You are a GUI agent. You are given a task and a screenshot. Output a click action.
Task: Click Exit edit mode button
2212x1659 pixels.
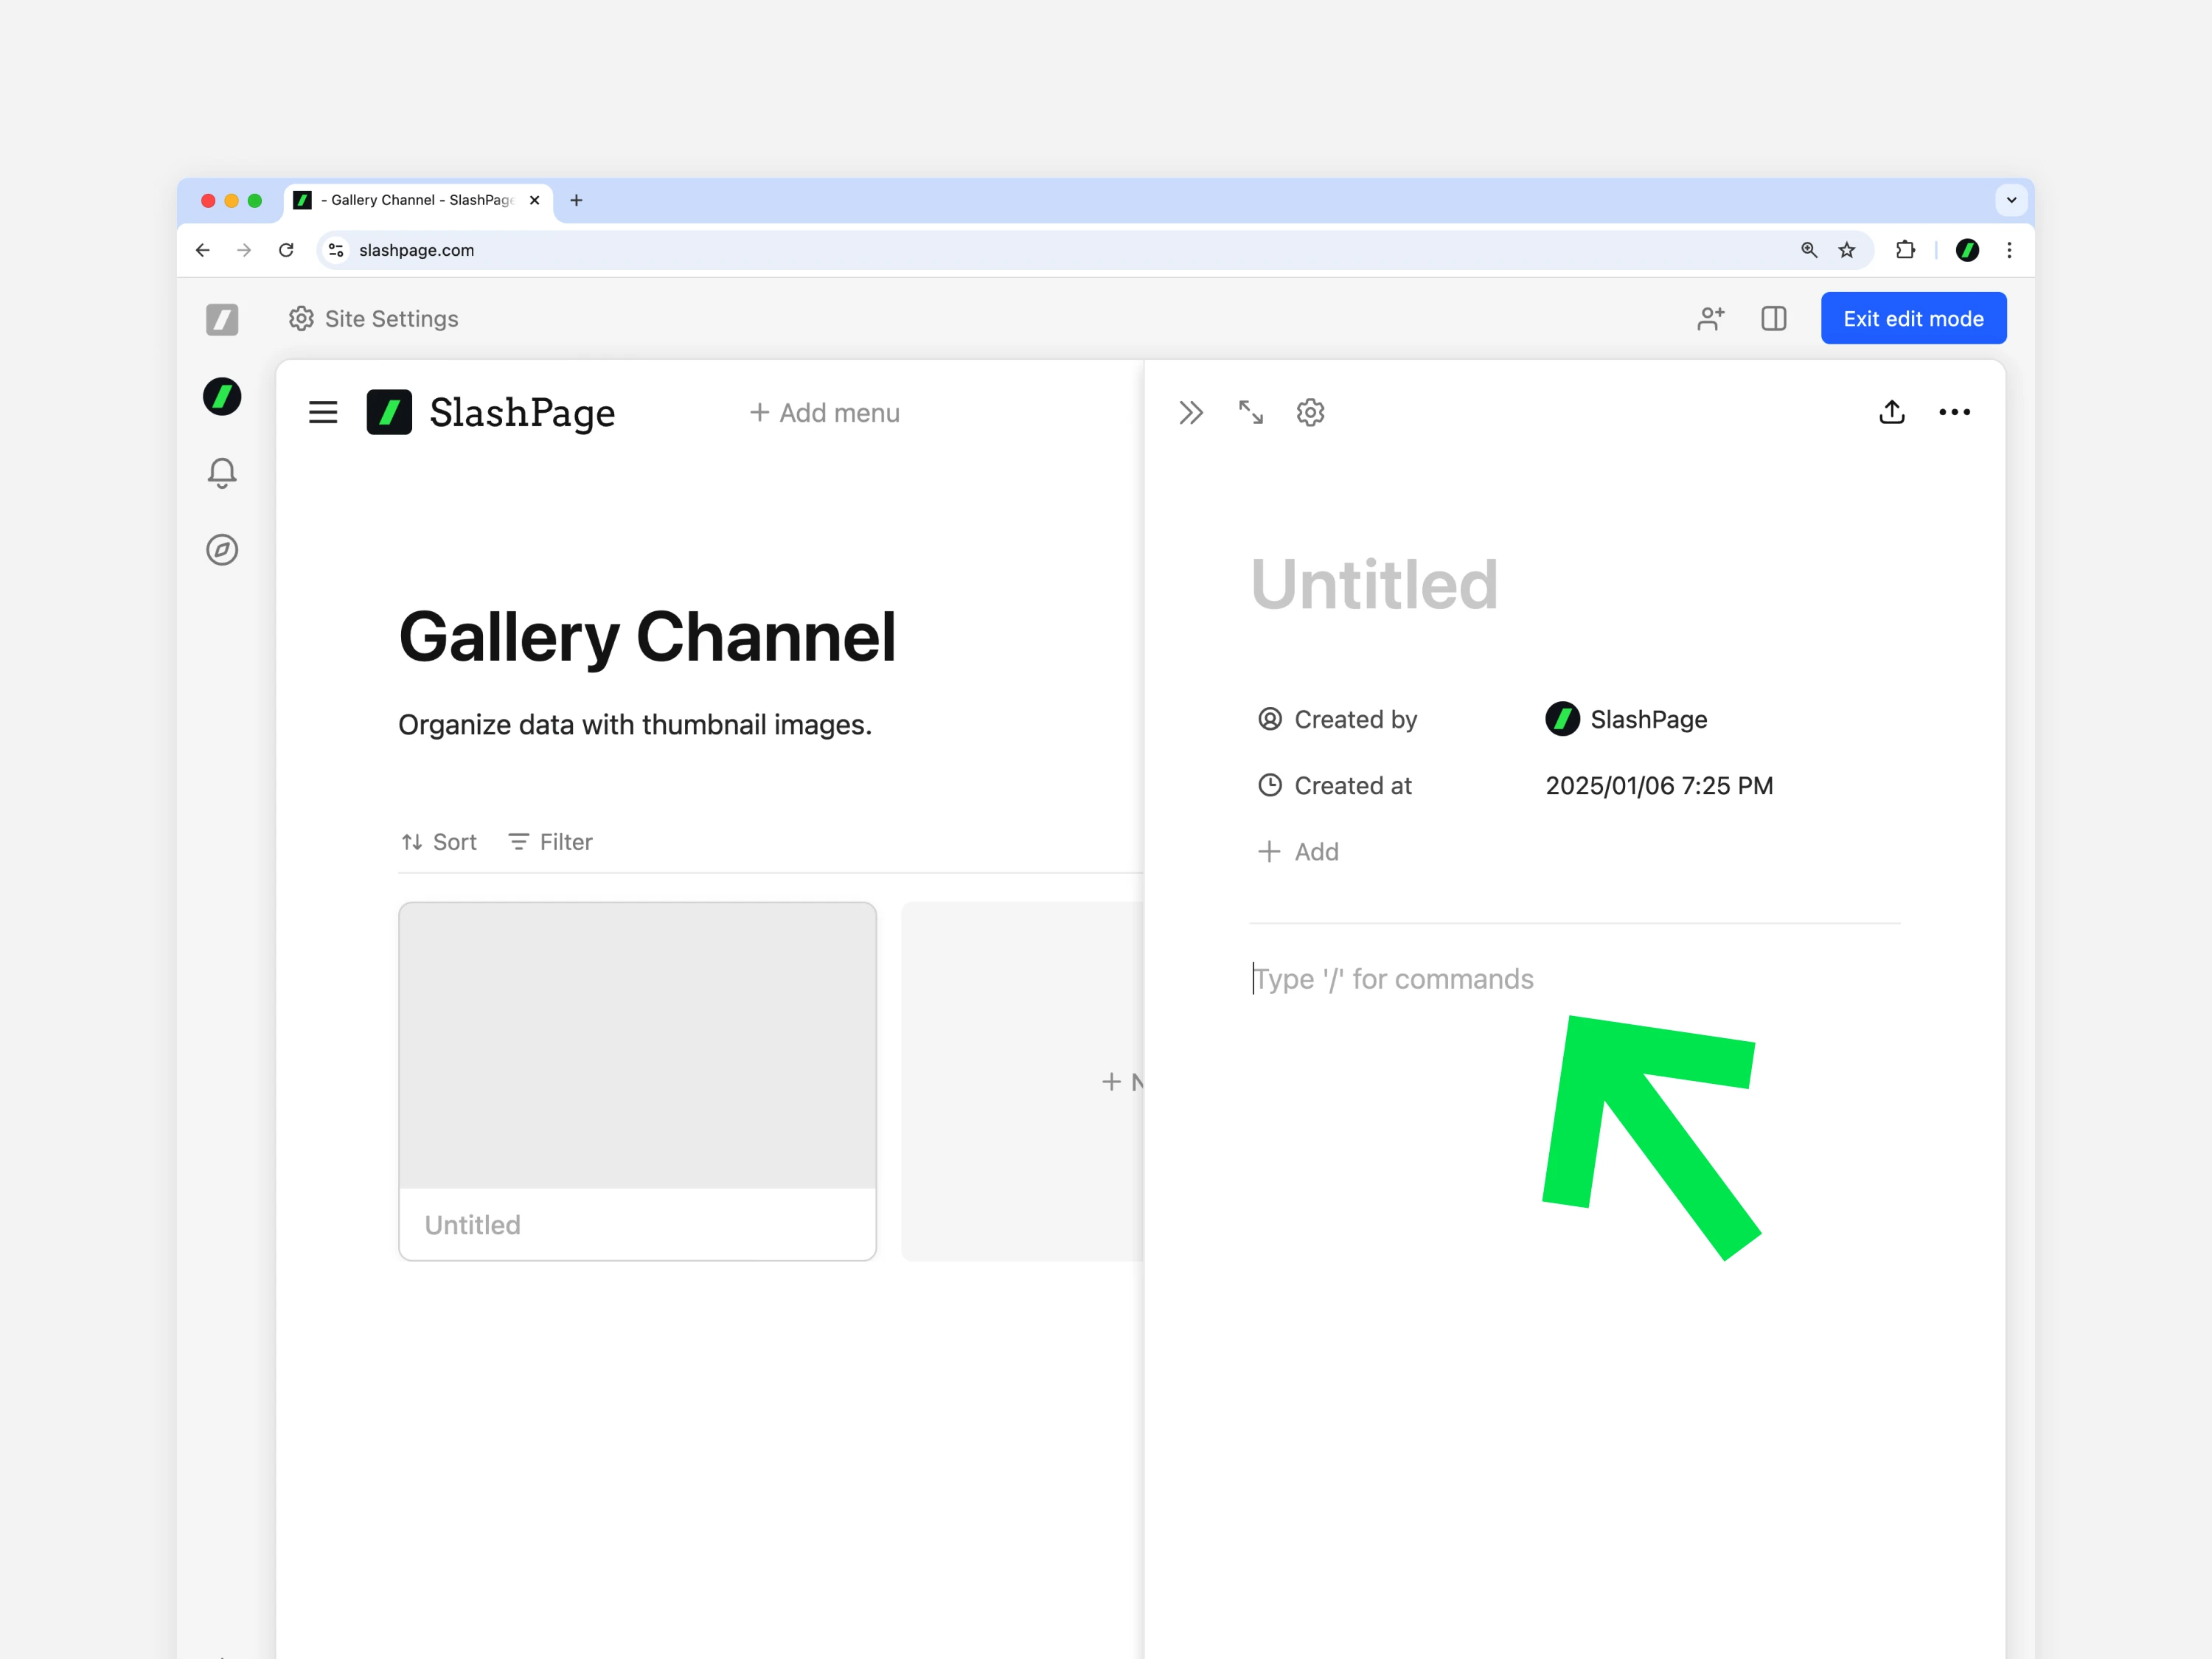coord(1913,318)
